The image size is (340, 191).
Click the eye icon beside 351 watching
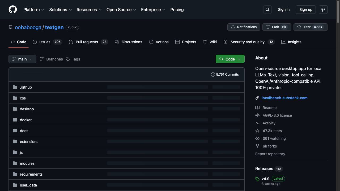pos(257,138)
